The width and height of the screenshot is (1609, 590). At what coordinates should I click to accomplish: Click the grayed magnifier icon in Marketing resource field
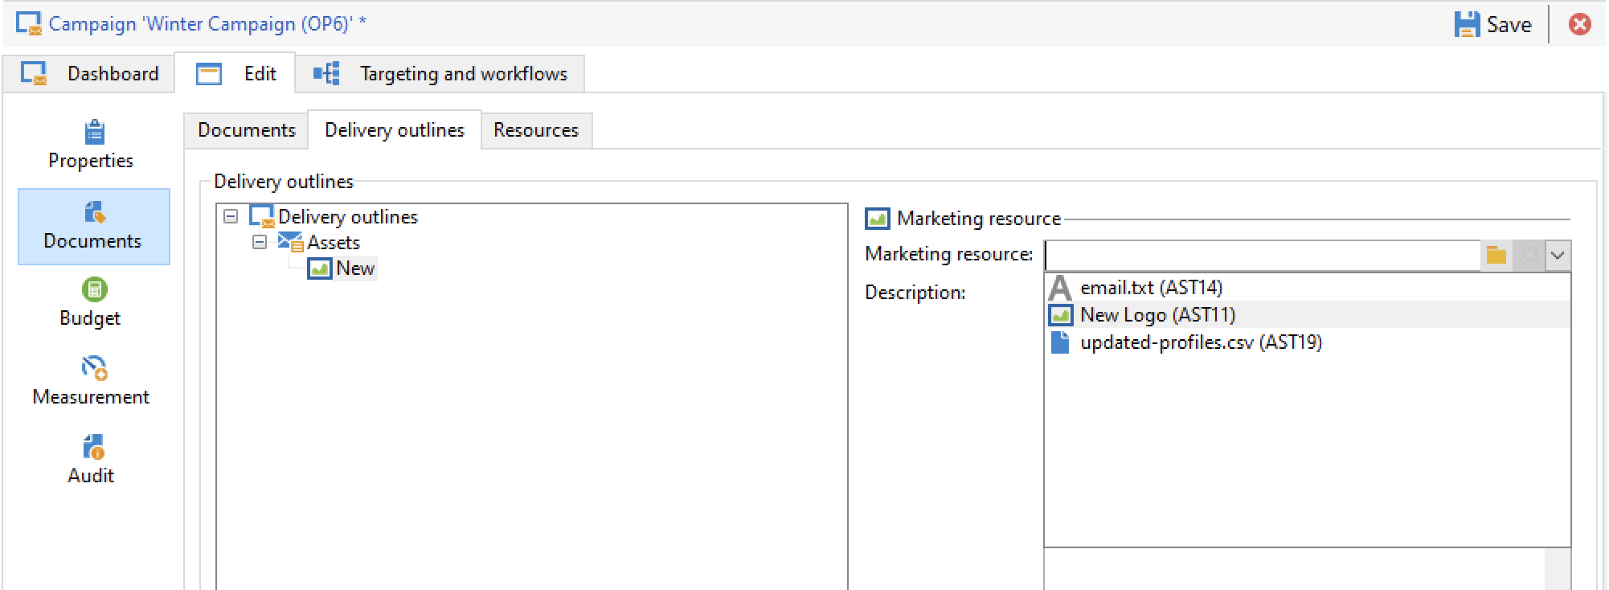[x=1529, y=256]
